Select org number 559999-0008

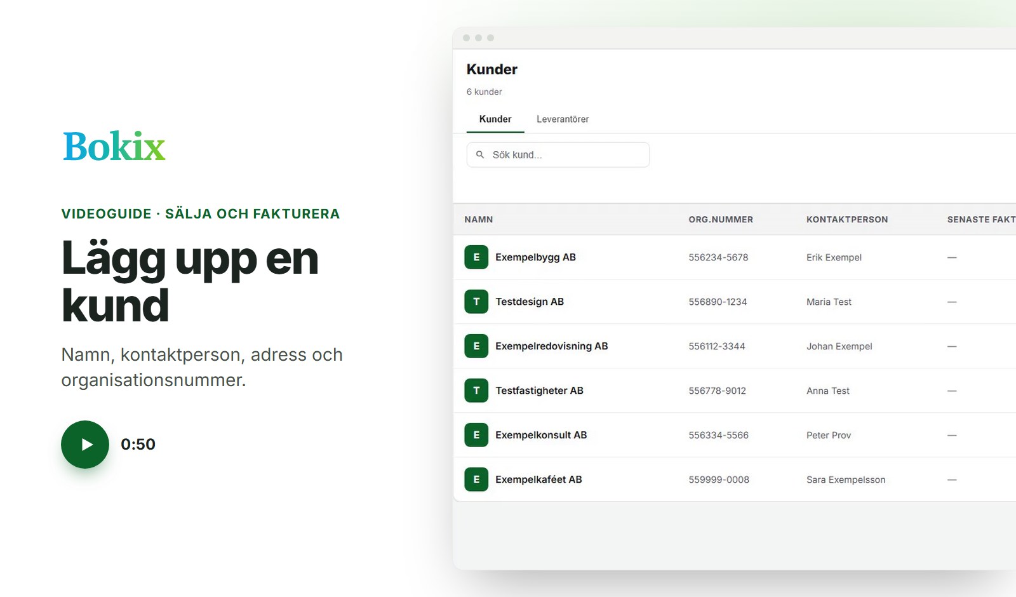point(719,480)
